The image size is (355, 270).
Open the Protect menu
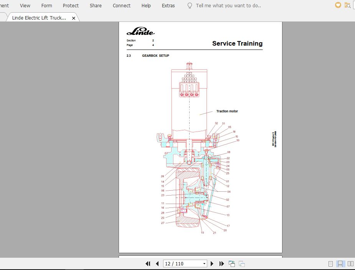tap(71, 6)
